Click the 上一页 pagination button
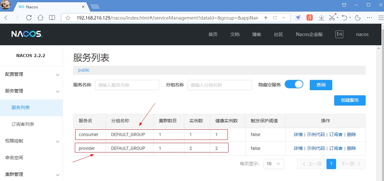Screen dimensions: 384x181 coord(311,164)
